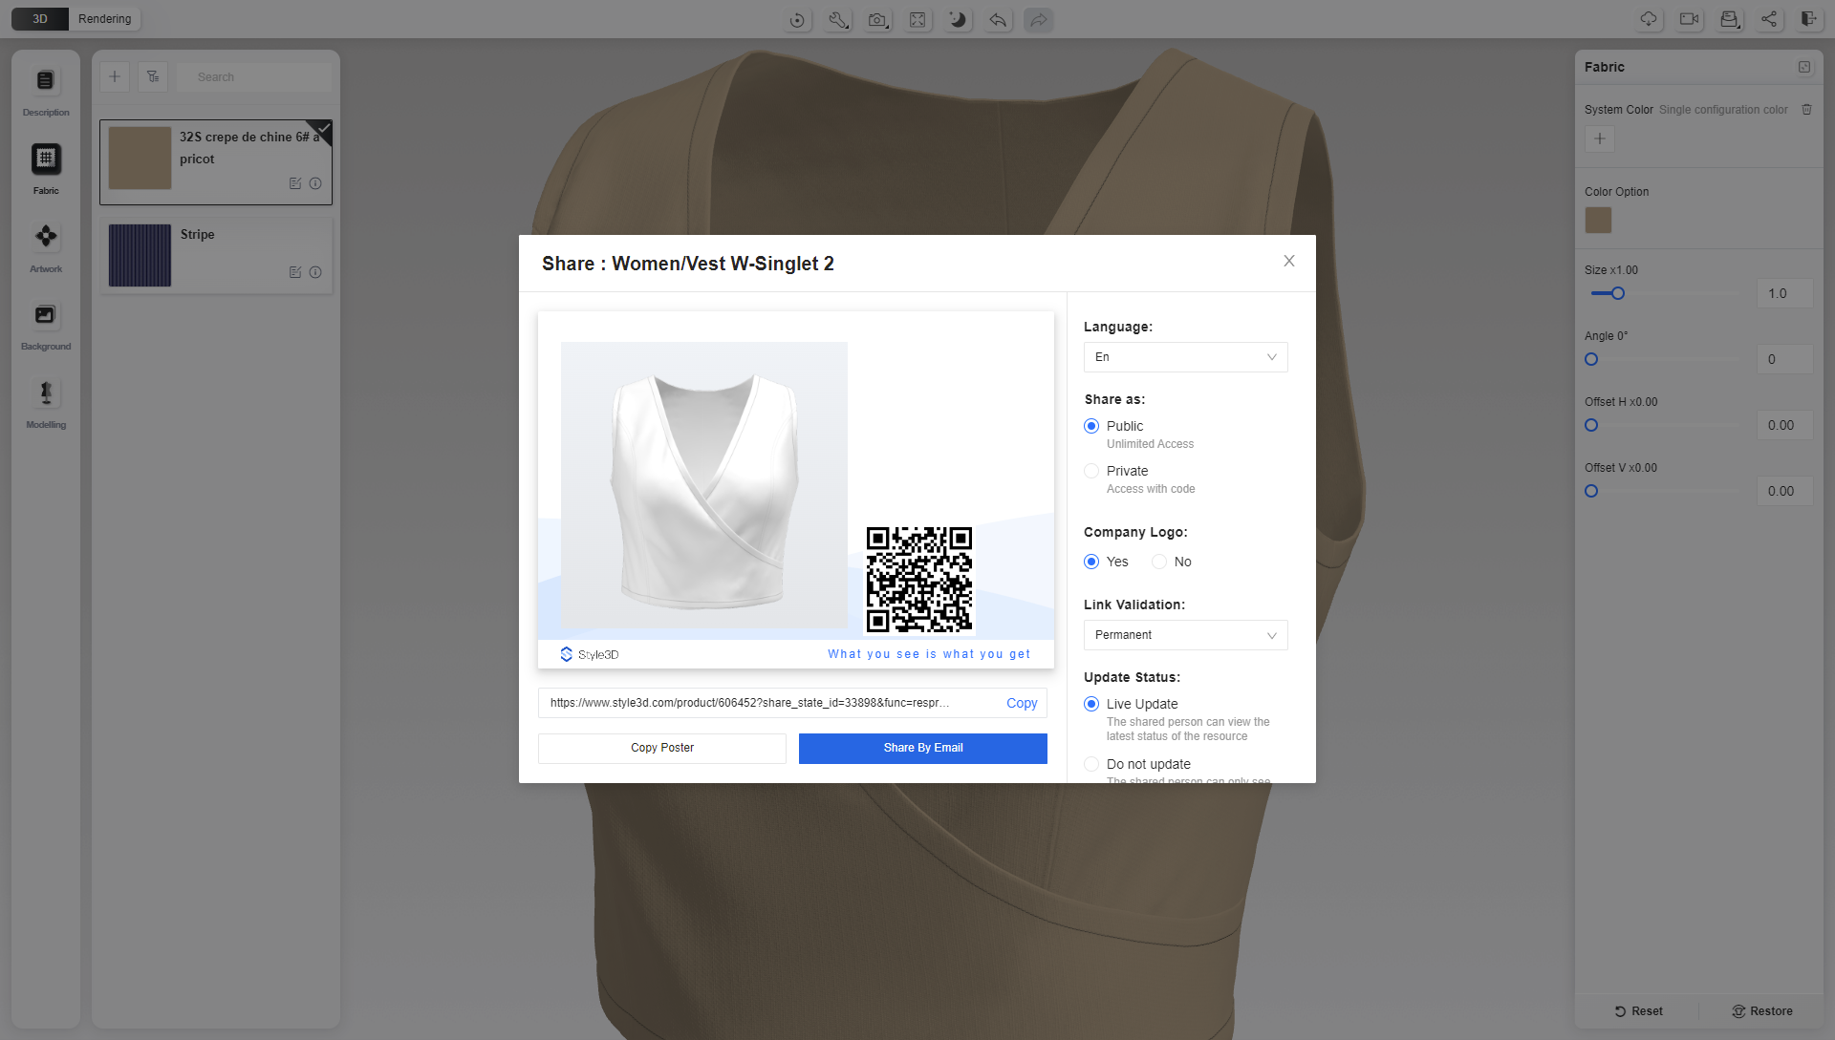Open the Modelling sidebar panel
1835x1040 pixels.
click(46, 393)
